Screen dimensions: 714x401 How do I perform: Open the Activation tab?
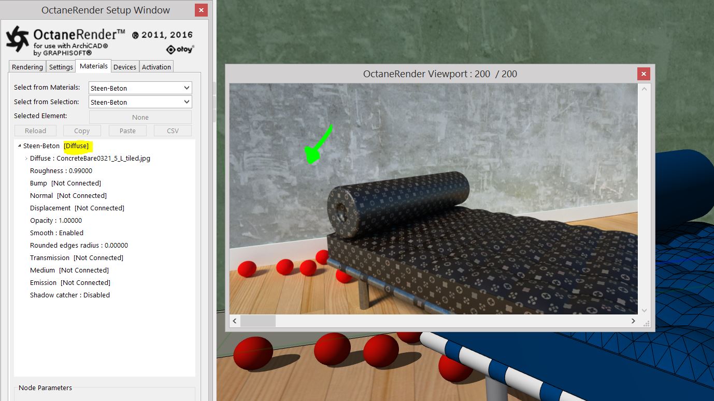(x=156, y=66)
